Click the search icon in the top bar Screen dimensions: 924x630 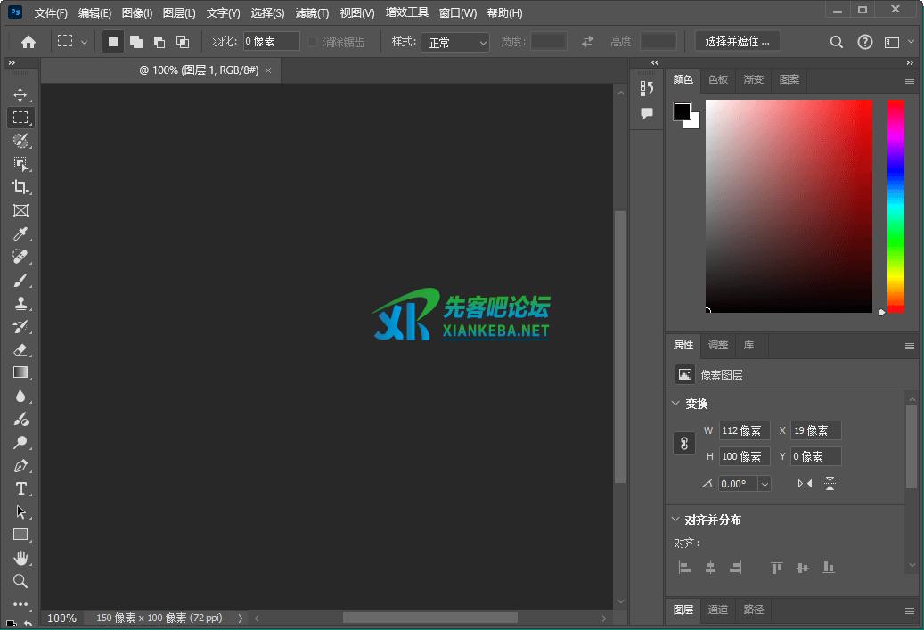[836, 41]
